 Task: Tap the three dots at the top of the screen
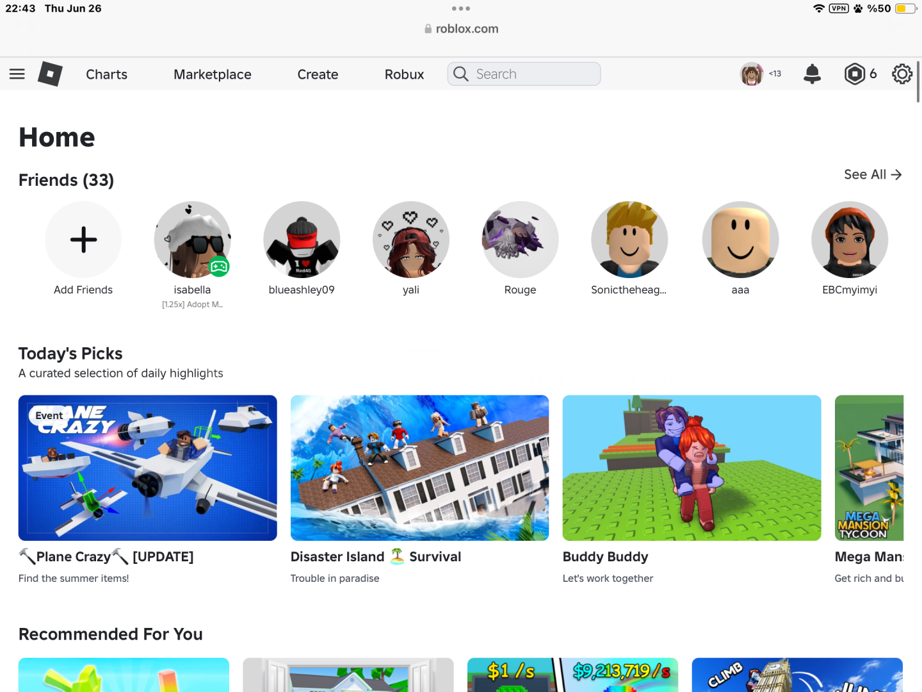pyautogui.click(x=461, y=8)
